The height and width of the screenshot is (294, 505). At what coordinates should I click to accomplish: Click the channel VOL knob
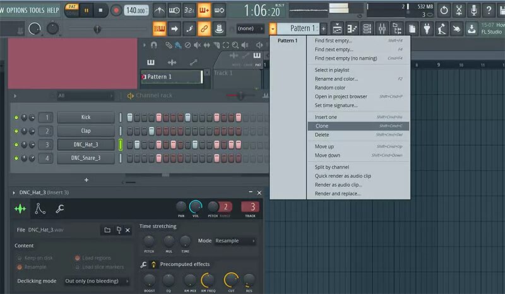click(x=196, y=207)
